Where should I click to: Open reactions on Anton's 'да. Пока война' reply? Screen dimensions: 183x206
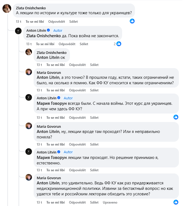(x=117, y=44)
